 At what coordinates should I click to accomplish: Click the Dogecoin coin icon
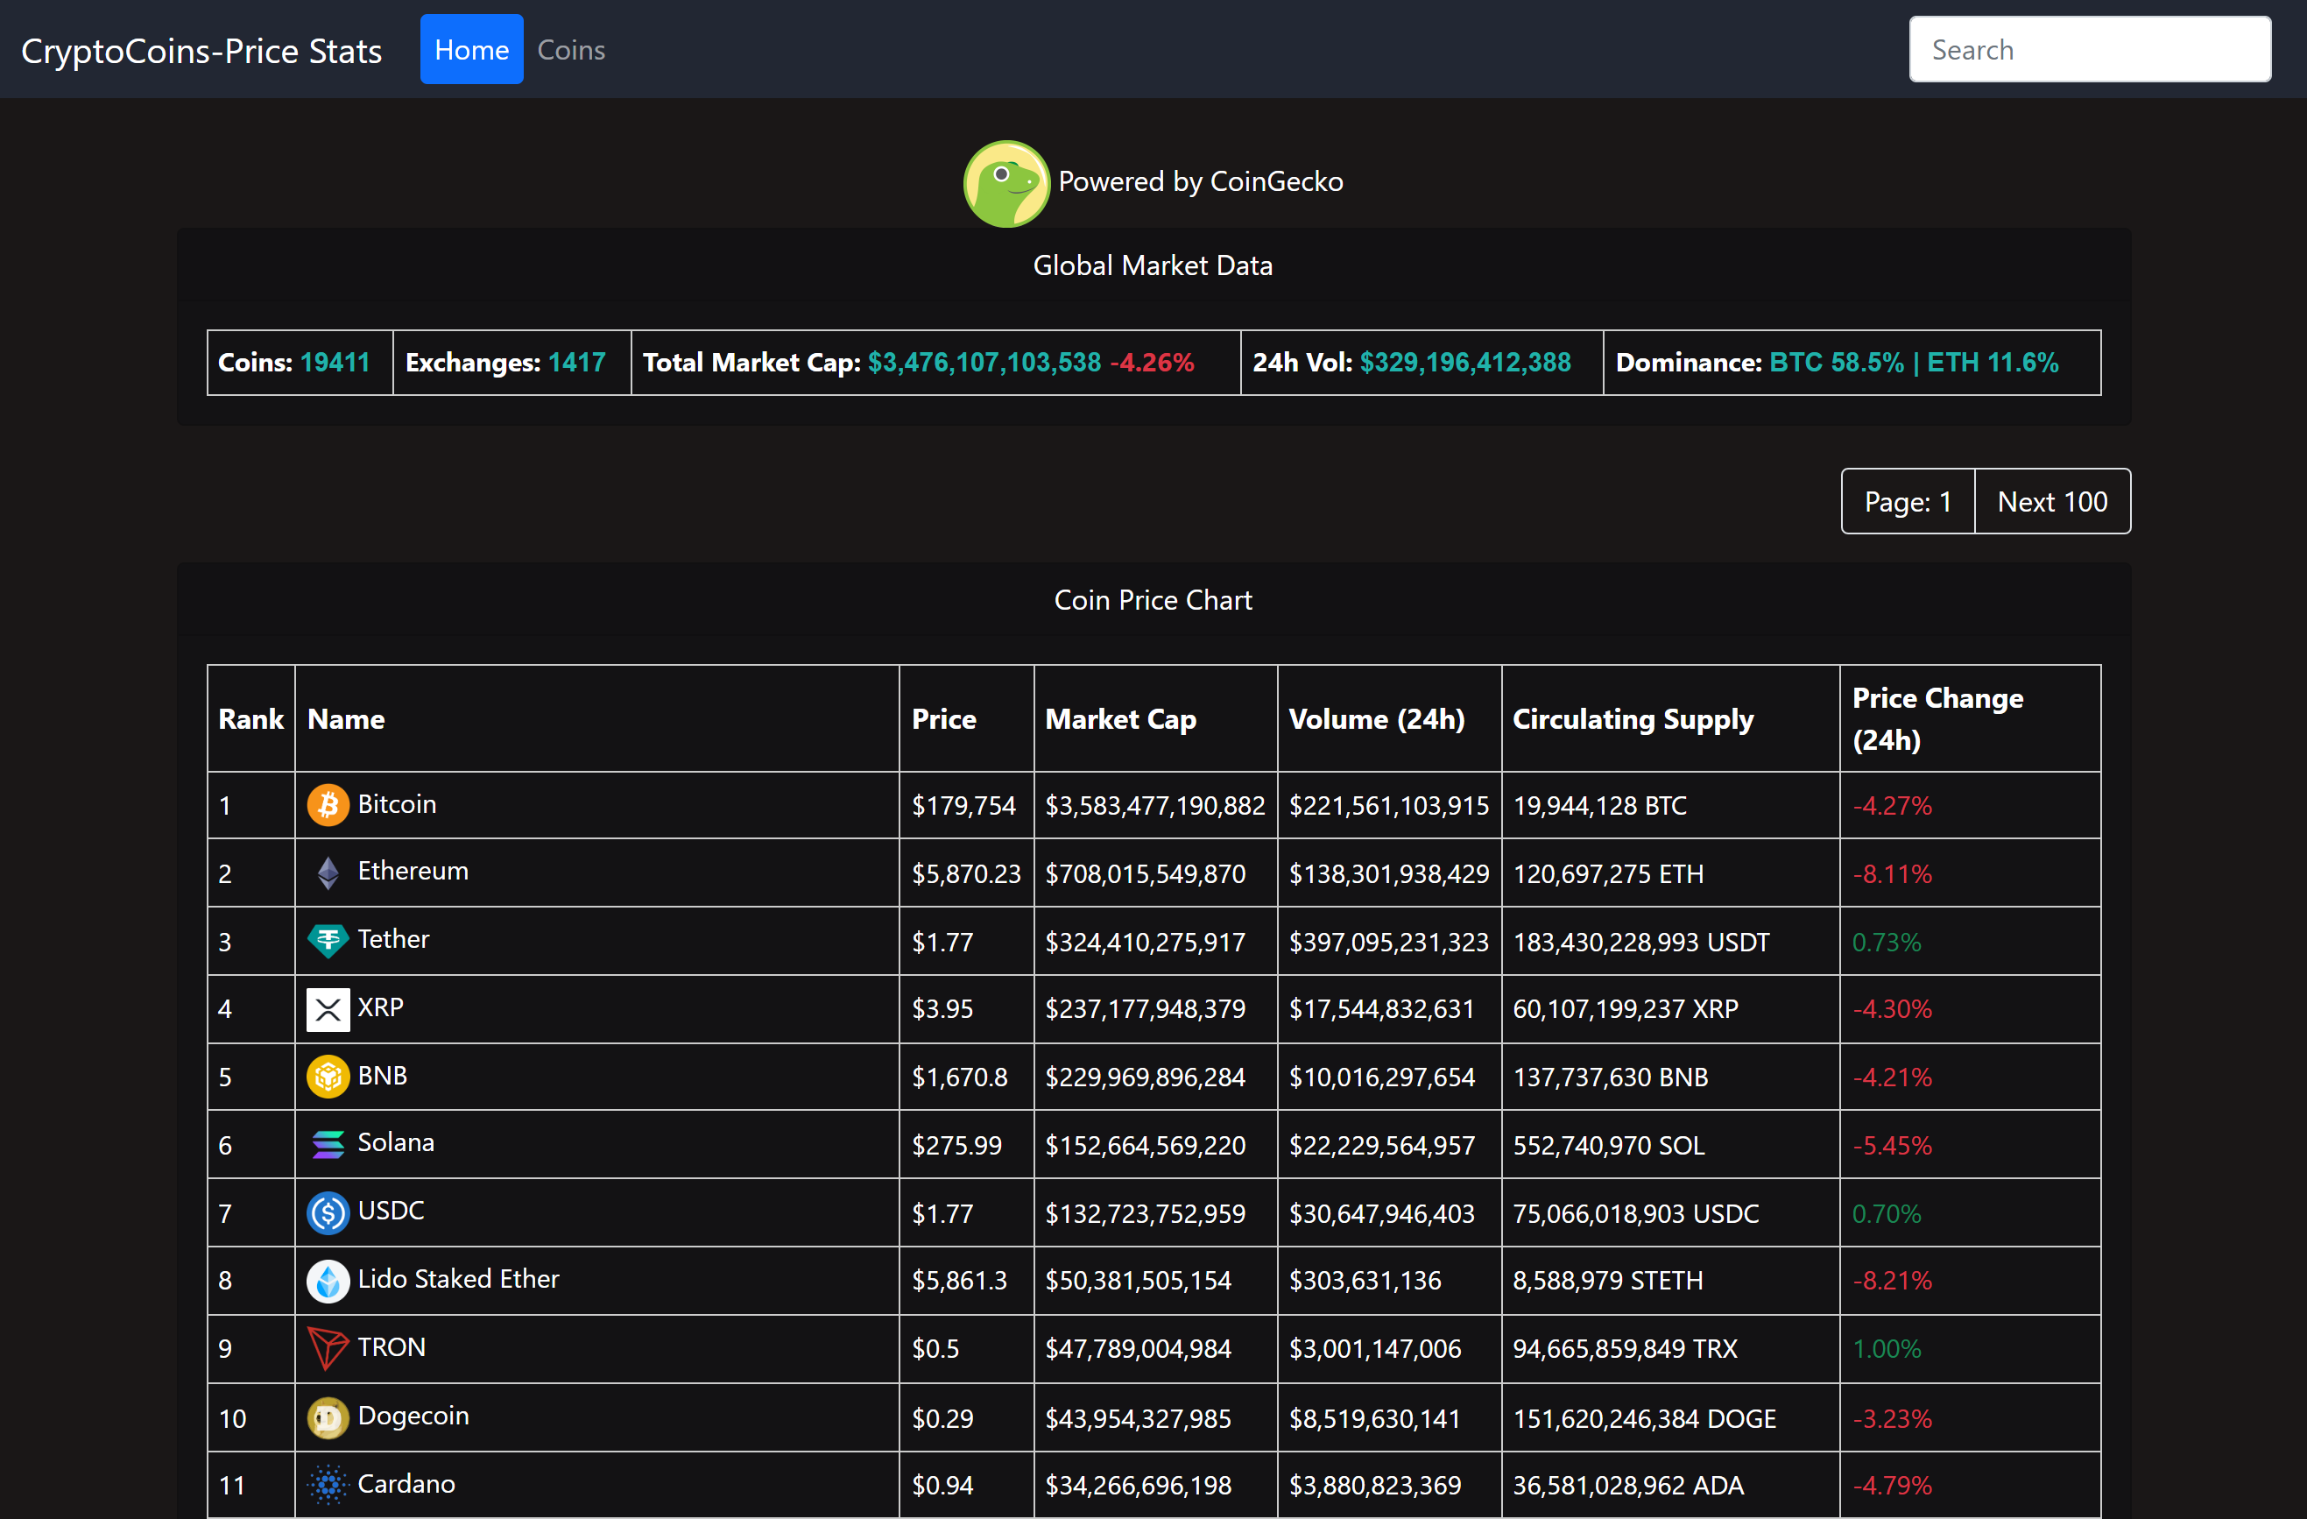pyautogui.click(x=328, y=1417)
